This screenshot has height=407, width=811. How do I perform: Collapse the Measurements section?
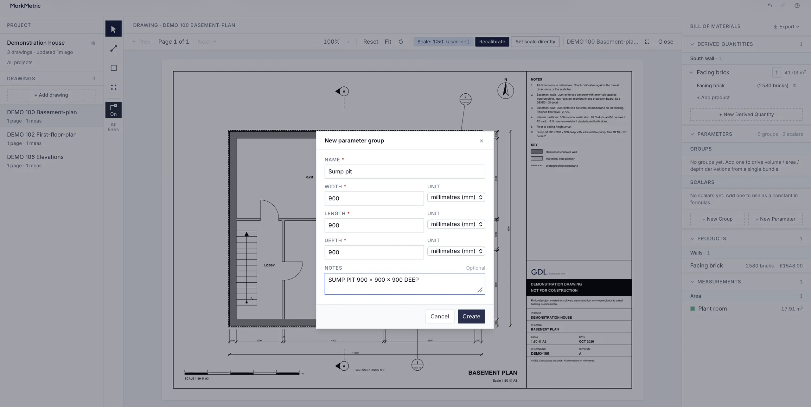(x=692, y=282)
